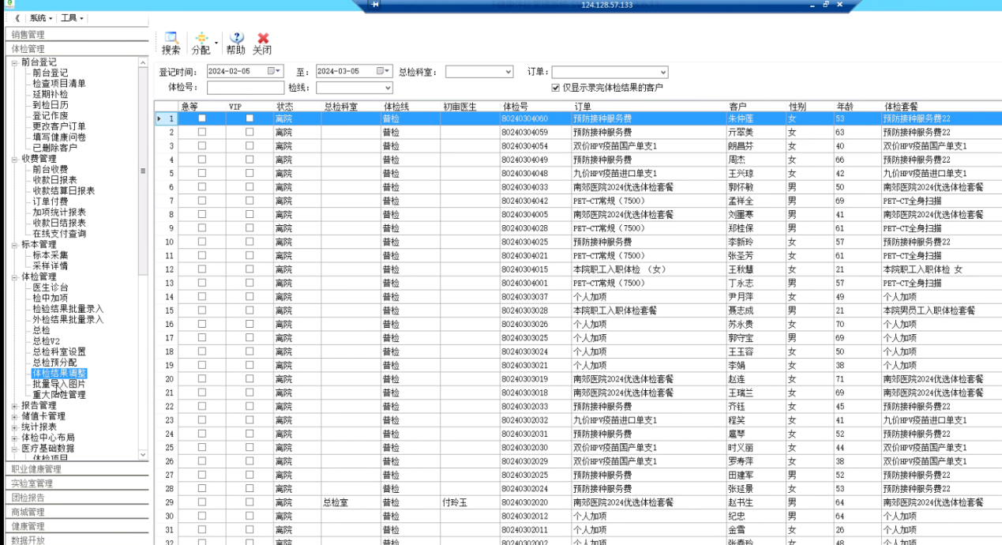Select customer 赵书生 cell
This screenshot has width=1002, height=545.
coord(756,502)
